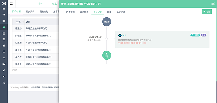This screenshot has height=103, width=217.
Task: Close the lead detail panel
Action: (213, 4)
